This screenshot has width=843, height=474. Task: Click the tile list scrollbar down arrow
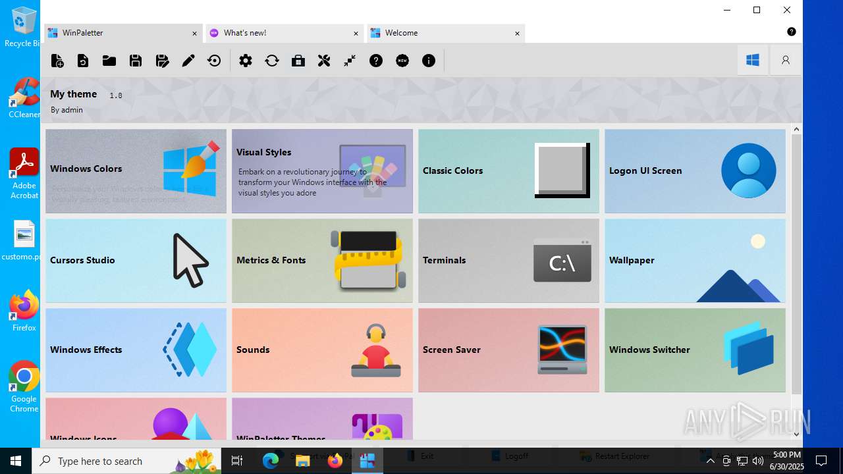tap(796, 434)
